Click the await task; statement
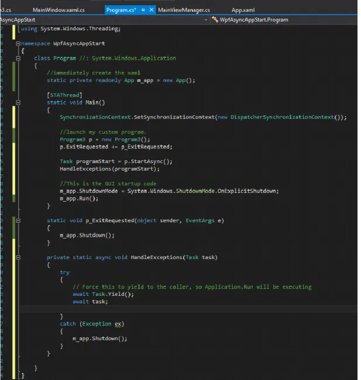Screen dimensions: 361x380 [x=90, y=302]
